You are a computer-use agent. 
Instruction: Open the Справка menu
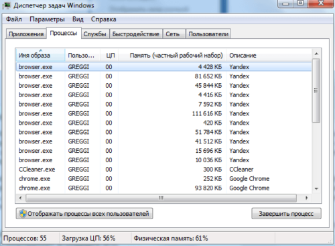coord(103,19)
